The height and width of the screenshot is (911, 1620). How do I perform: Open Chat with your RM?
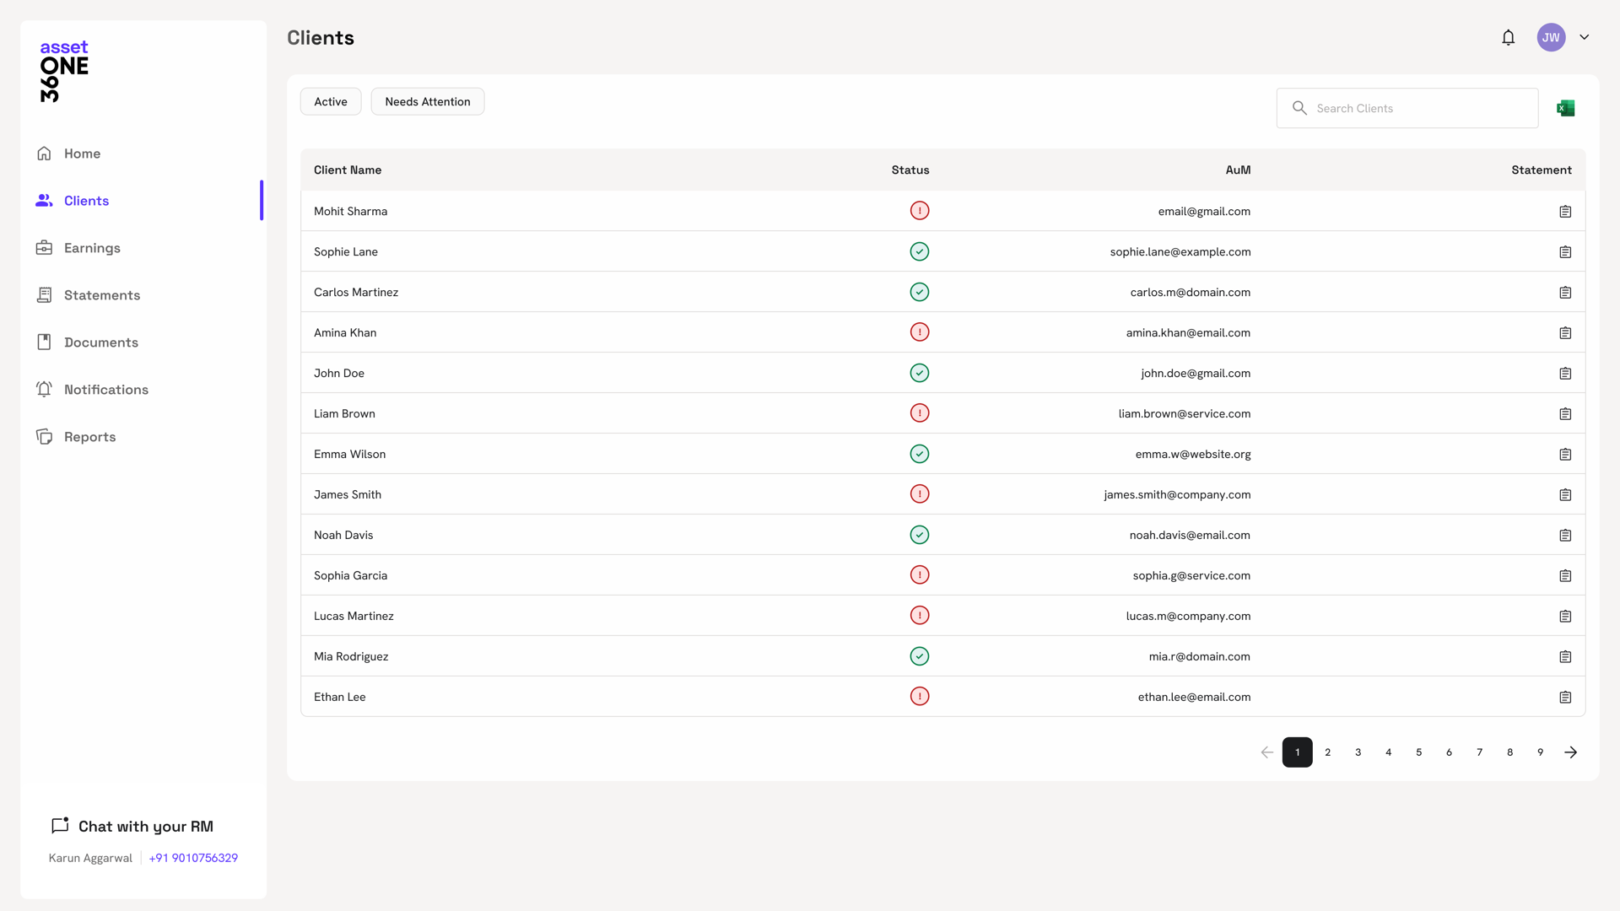pyautogui.click(x=132, y=826)
